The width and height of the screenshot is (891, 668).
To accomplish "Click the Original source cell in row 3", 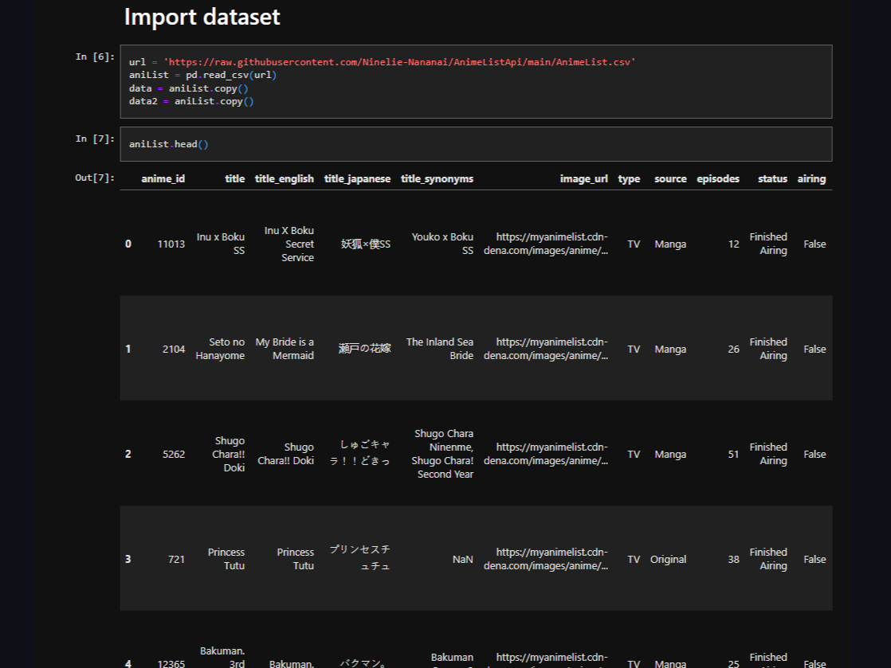I will coord(668,559).
